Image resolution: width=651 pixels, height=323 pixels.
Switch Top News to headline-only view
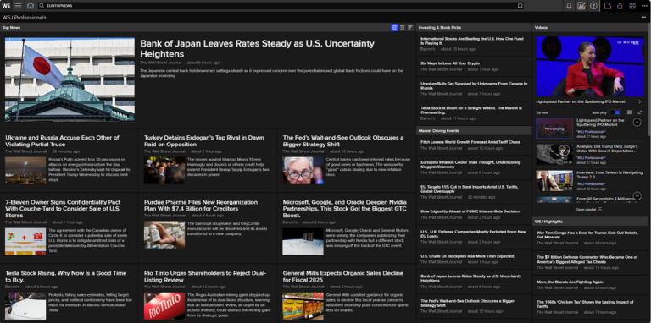(x=410, y=27)
